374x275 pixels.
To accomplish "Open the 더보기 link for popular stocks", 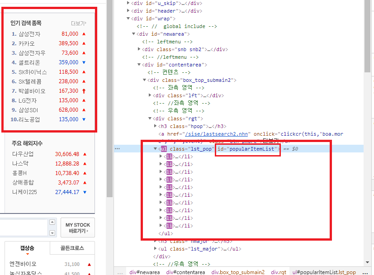I will 79,23.
